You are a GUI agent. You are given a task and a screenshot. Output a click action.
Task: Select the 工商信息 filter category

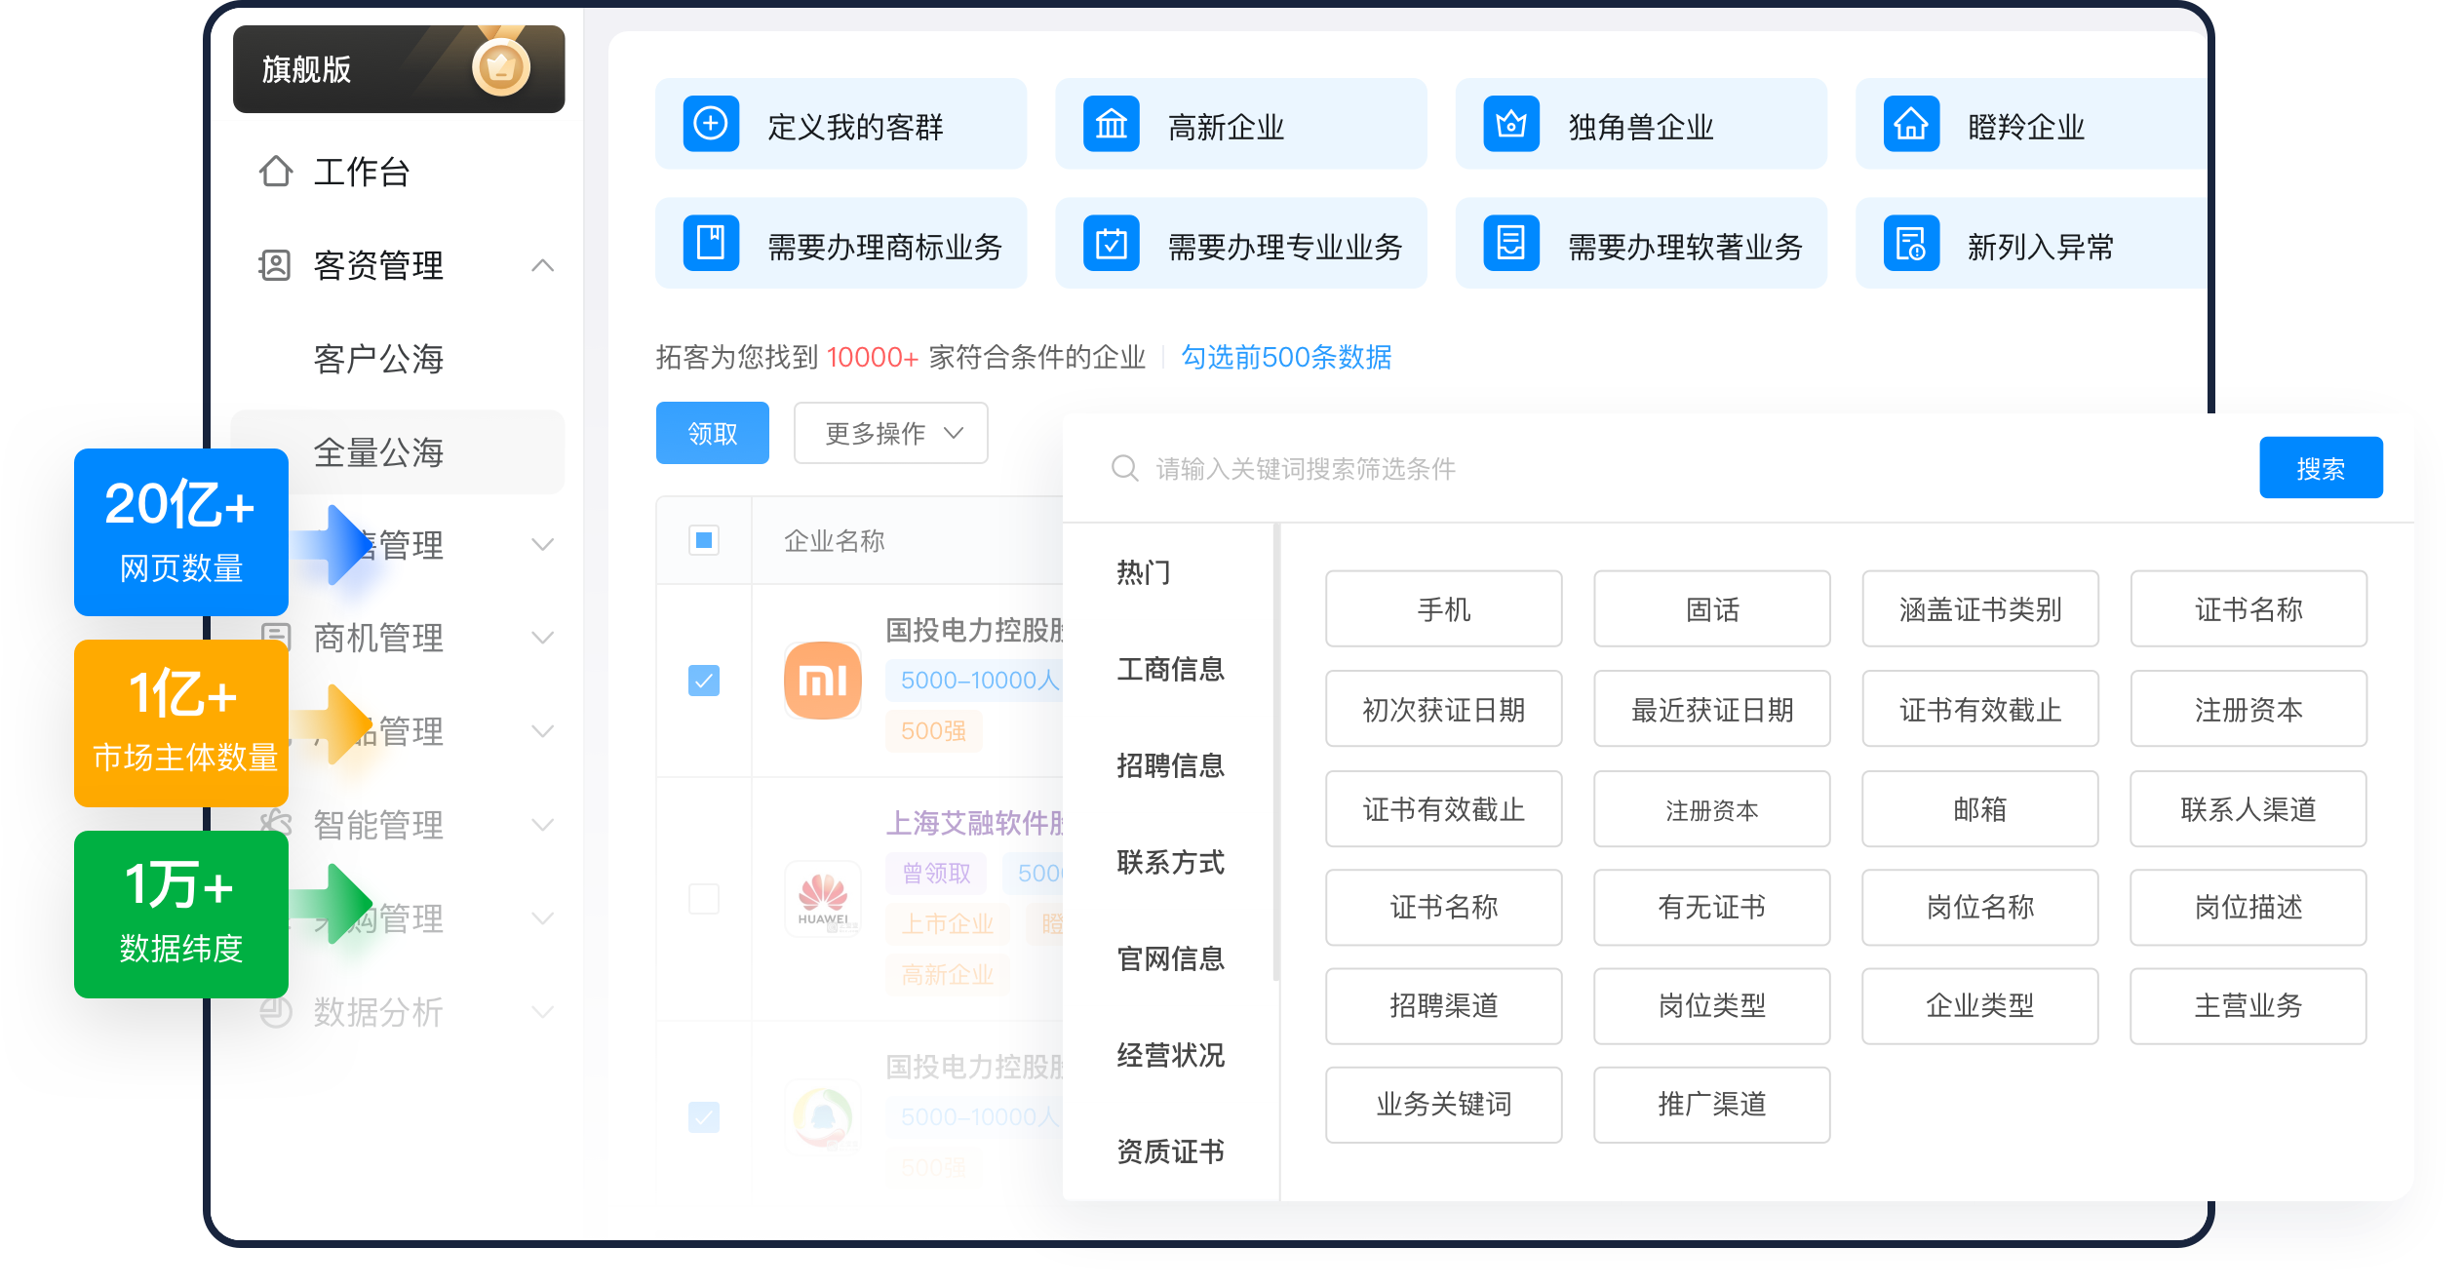[x=1170, y=669]
